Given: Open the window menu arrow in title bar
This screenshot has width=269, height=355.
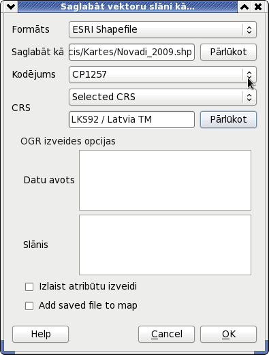Looking at the screenshot, I should 11,7.
